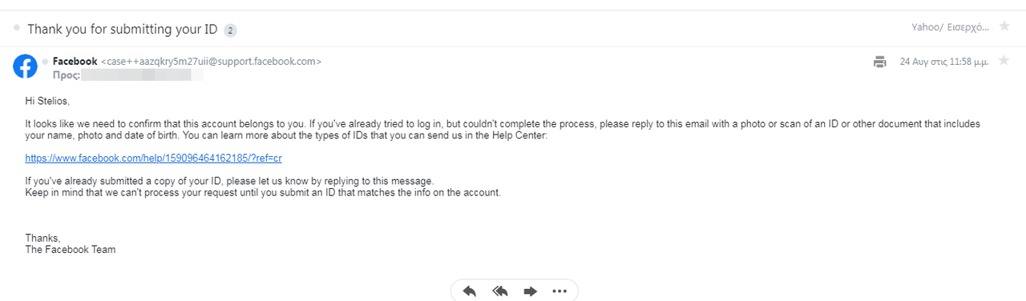Expand the conversation count badge showing 2
Image resolution: width=1026 pixels, height=301 pixels.
pyautogui.click(x=231, y=30)
